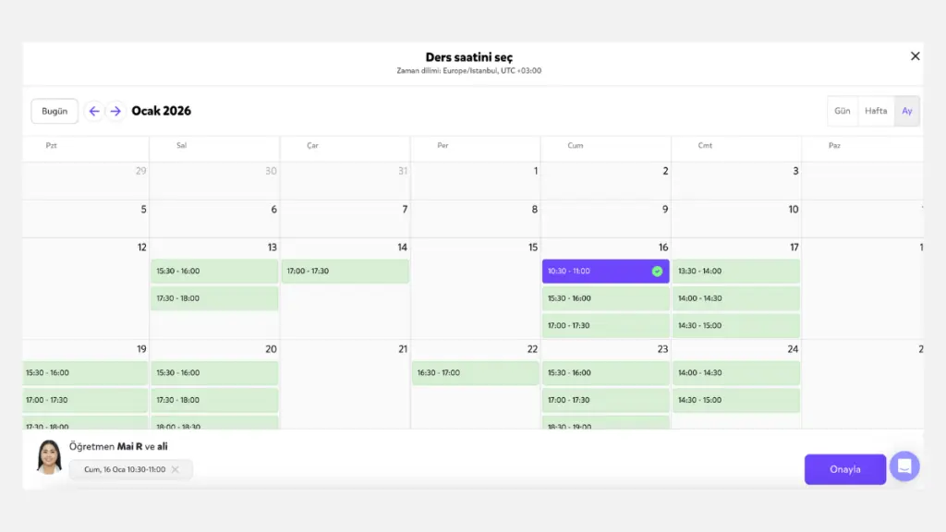Close the lesson time dialog
This screenshot has width=946, height=532.
point(915,56)
